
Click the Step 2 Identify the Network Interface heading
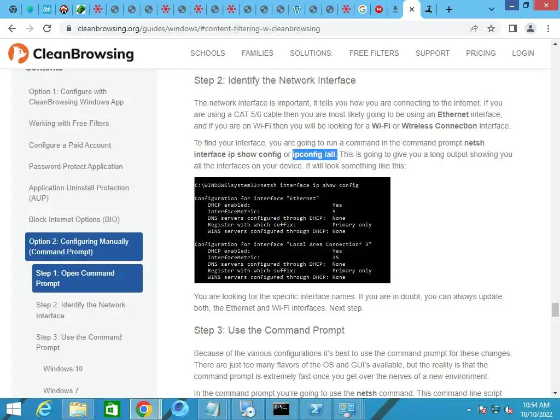click(275, 80)
